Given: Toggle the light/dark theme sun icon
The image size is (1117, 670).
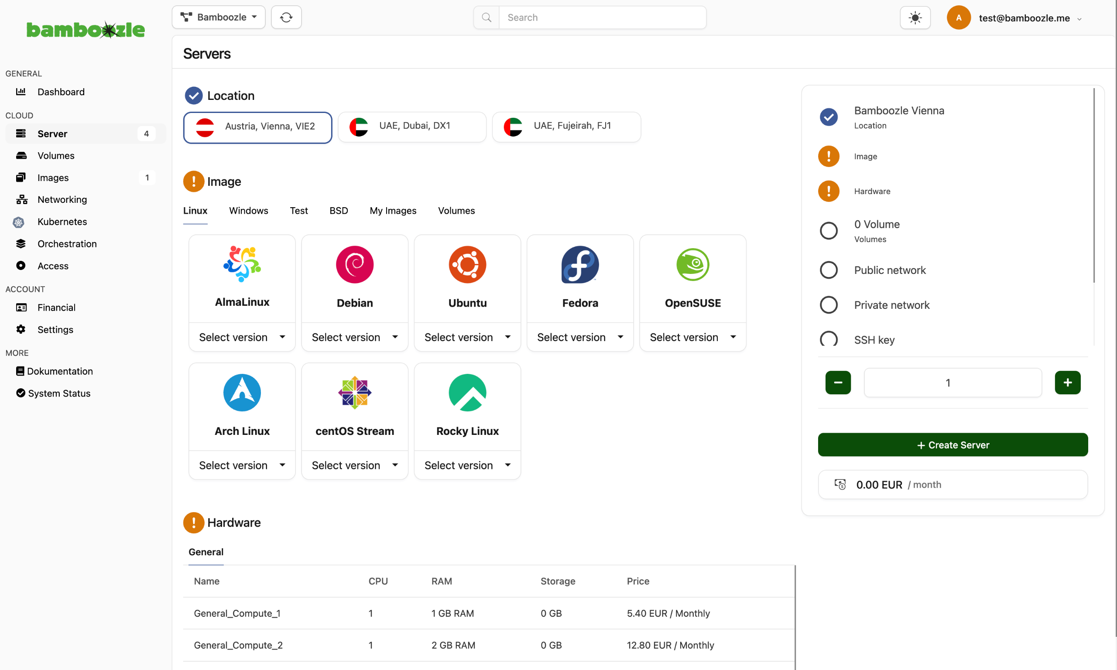Looking at the screenshot, I should 915,18.
